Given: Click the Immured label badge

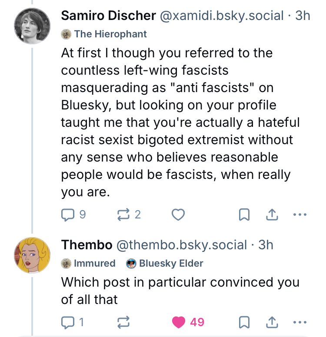Looking at the screenshot, I should click(89, 263).
